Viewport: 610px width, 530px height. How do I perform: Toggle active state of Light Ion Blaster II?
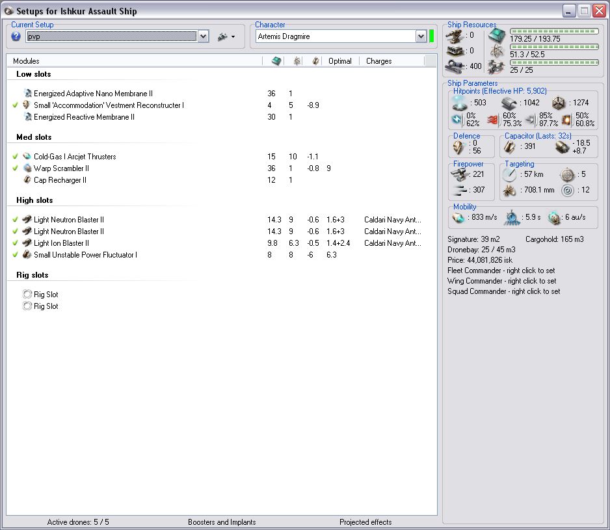15,243
